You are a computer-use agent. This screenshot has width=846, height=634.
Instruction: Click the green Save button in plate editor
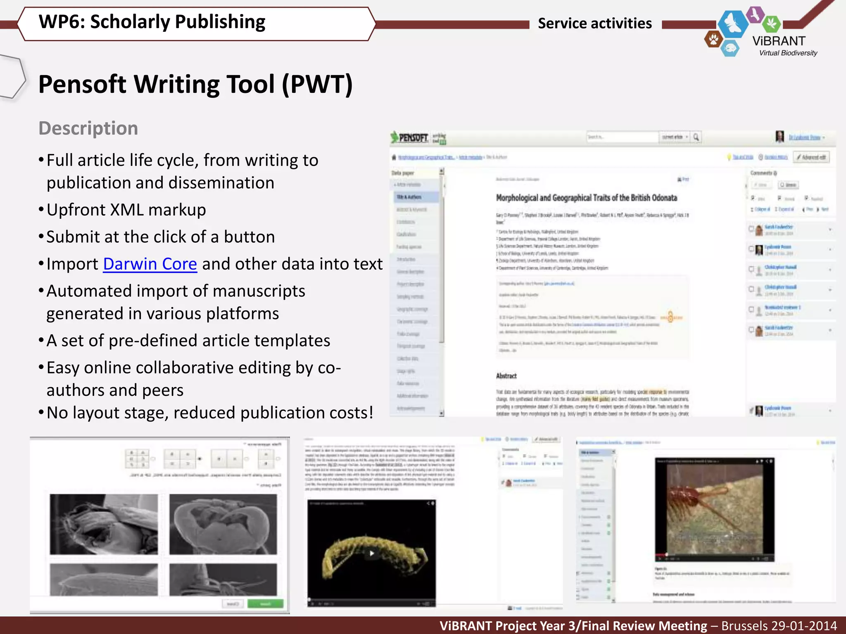click(x=265, y=604)
